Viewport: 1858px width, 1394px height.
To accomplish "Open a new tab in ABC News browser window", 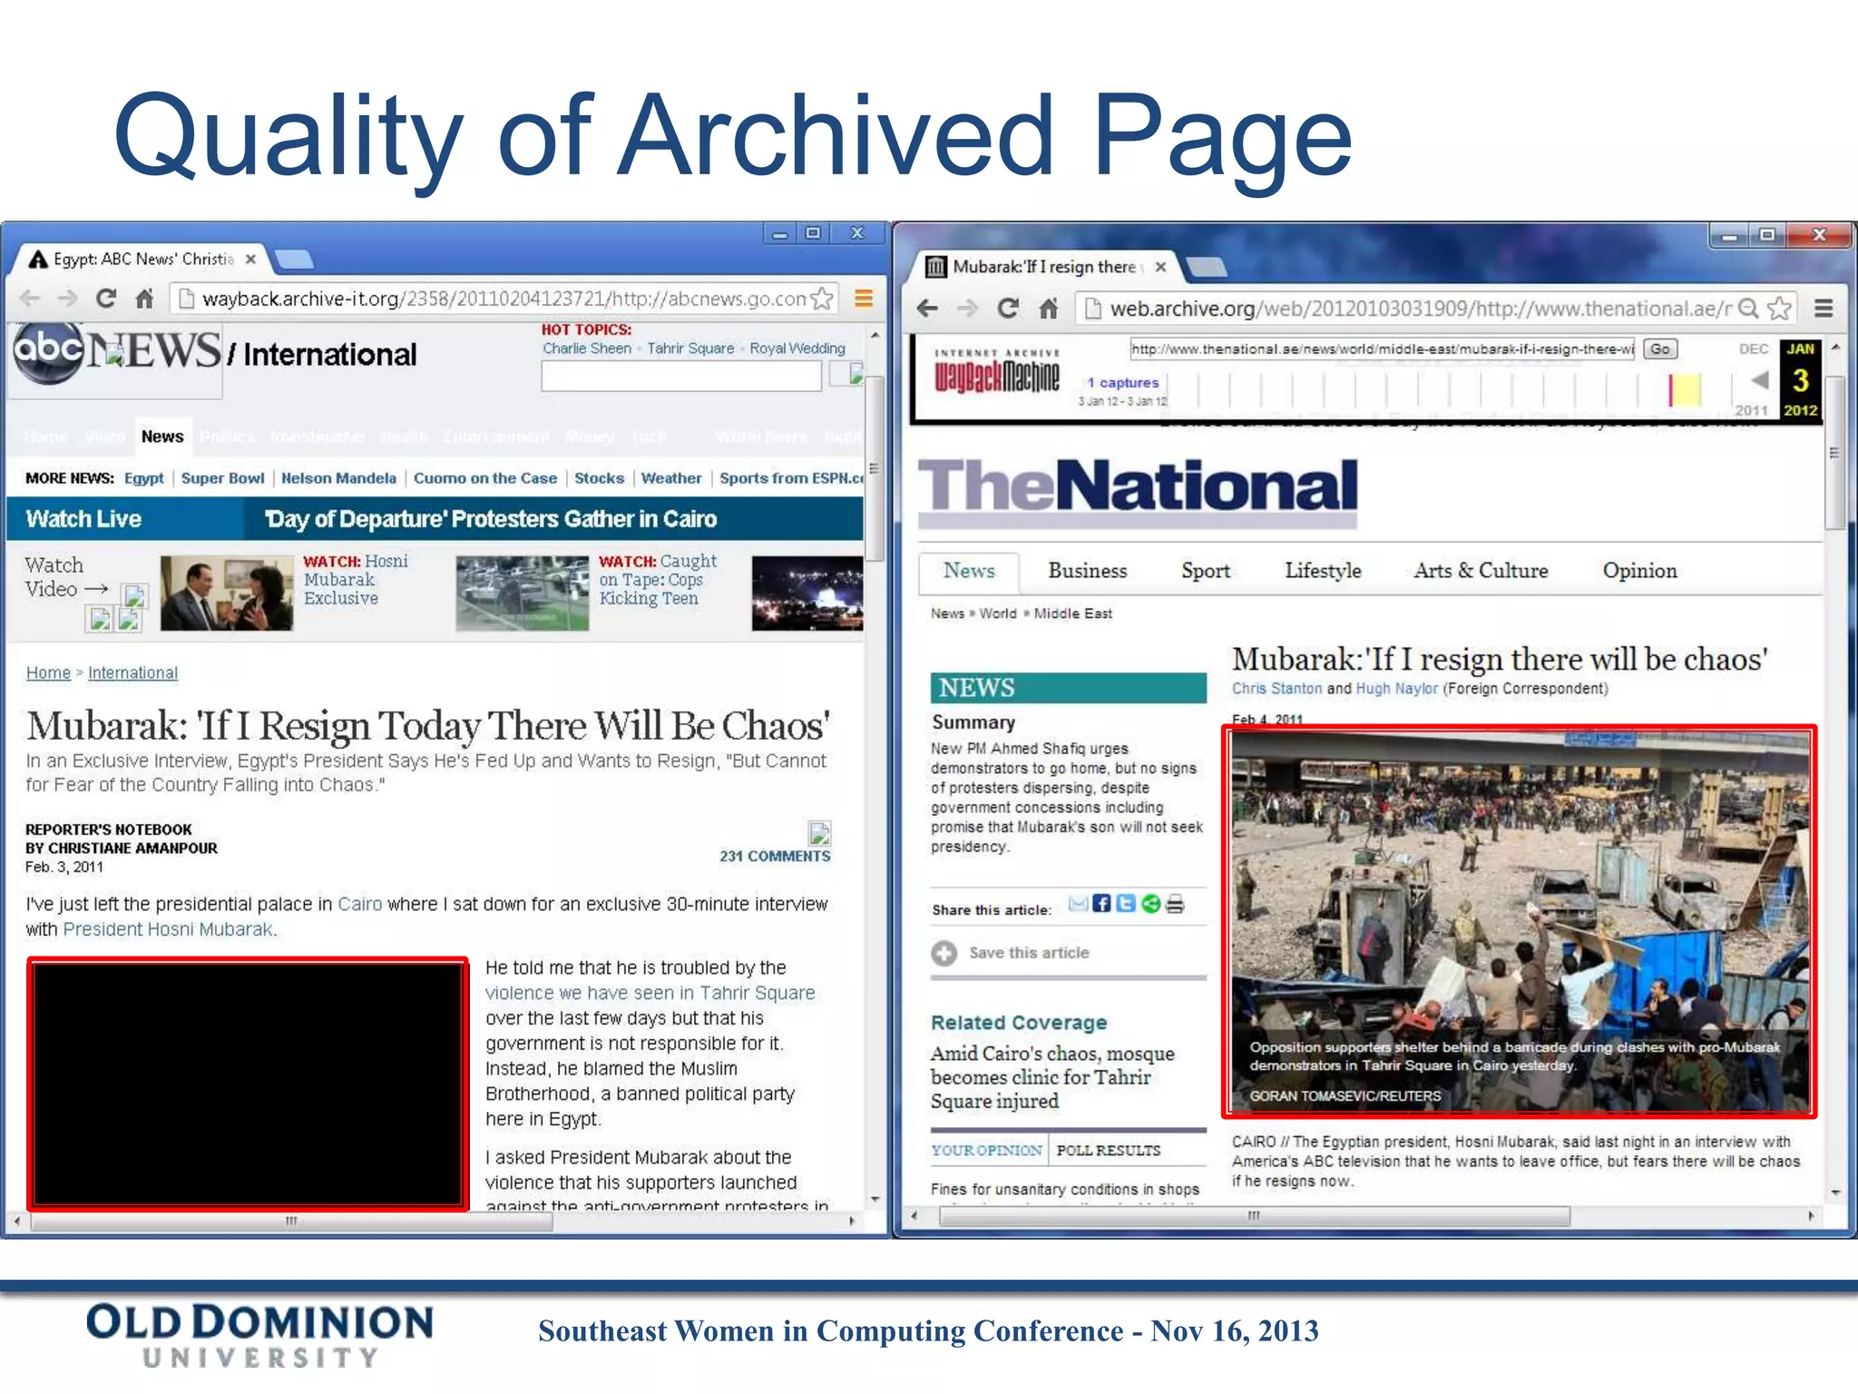I will 294,260.
